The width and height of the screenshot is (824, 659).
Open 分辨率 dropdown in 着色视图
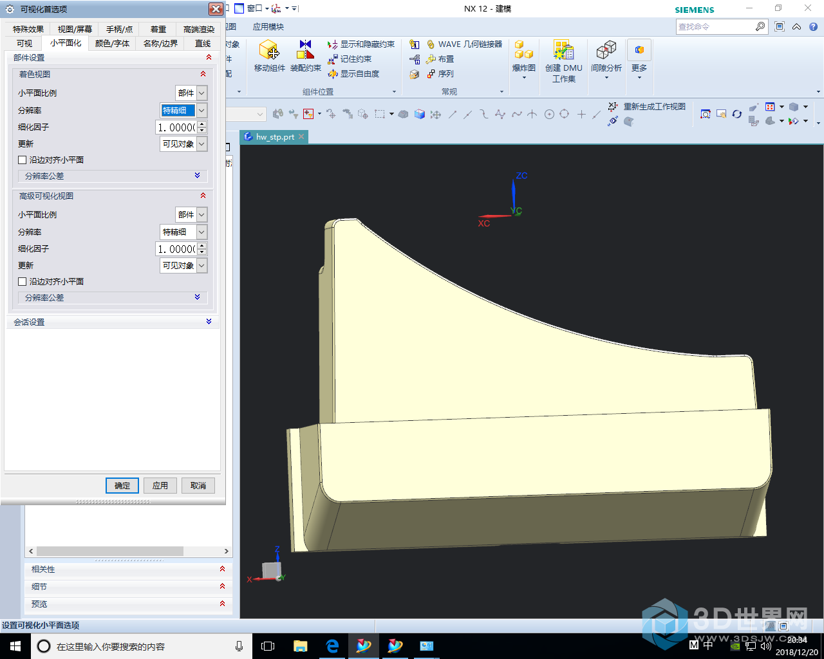coord(201,111)
